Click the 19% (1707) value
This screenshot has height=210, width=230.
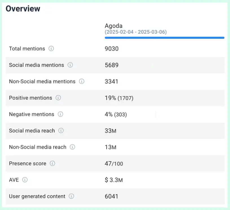coord(119,98)
